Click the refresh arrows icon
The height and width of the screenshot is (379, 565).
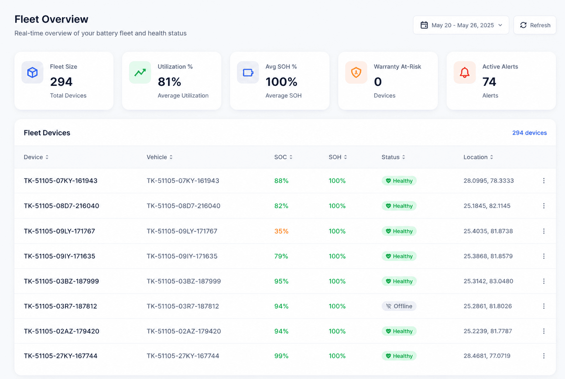[x=523, y=25]
